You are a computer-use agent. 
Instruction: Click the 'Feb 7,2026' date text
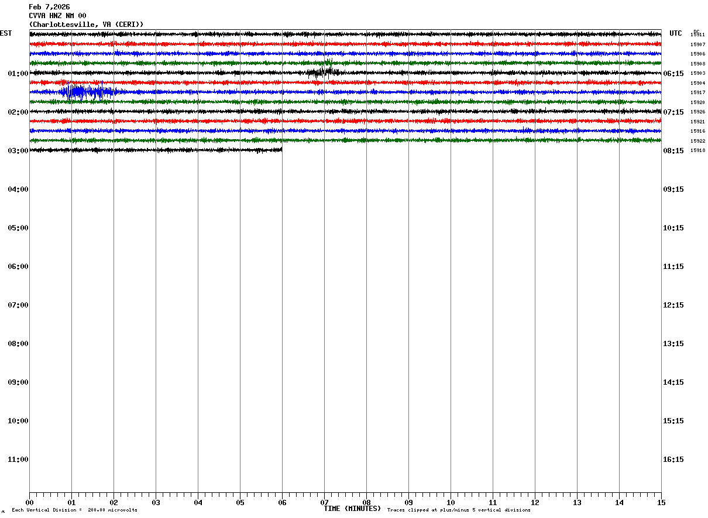[x=49, y=7]
